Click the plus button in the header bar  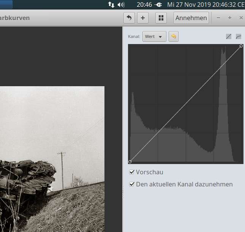click(x=143, y=18)
